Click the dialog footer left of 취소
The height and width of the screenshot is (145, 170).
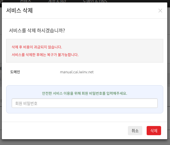click(65, 131)
